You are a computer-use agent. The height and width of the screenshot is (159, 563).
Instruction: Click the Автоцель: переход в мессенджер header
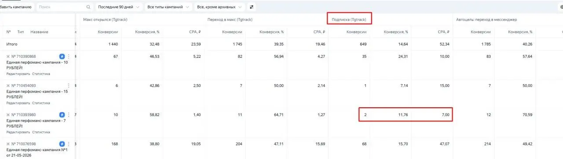pyautogui.click(x=486, y=19)
